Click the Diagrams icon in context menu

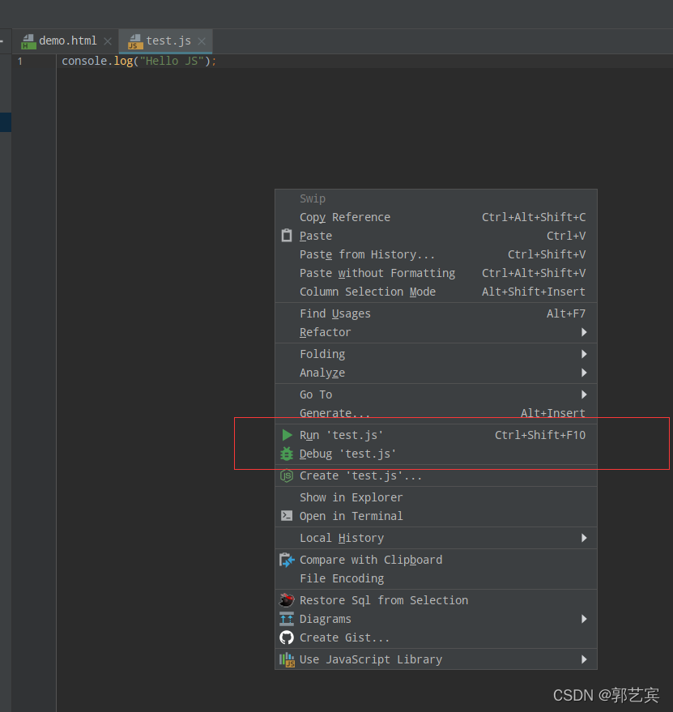tap(287, 619)
